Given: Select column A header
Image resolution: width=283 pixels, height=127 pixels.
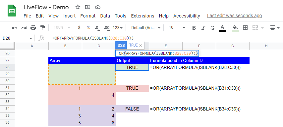Looking at the screenshot, I should (x=32, y=46).
